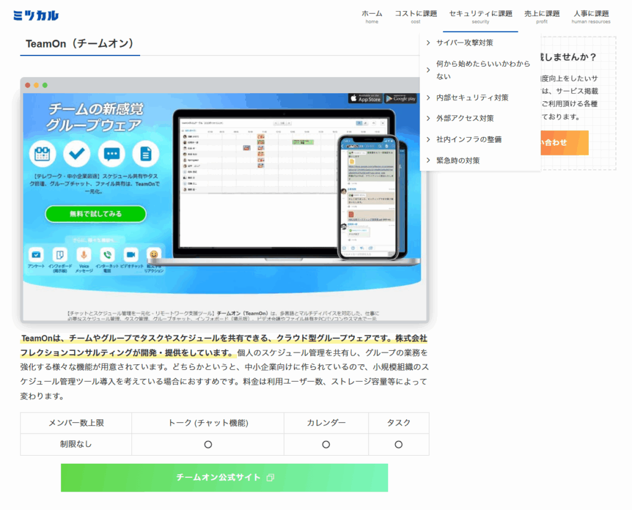Viewport: 632px width, 510px height.
Task: Click the アンケート survey icon
Action: [x=36, y=255]
